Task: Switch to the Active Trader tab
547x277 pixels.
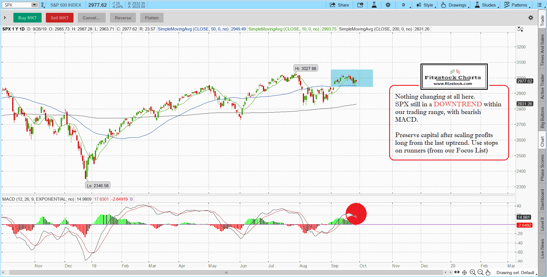Action: (542, 87)
